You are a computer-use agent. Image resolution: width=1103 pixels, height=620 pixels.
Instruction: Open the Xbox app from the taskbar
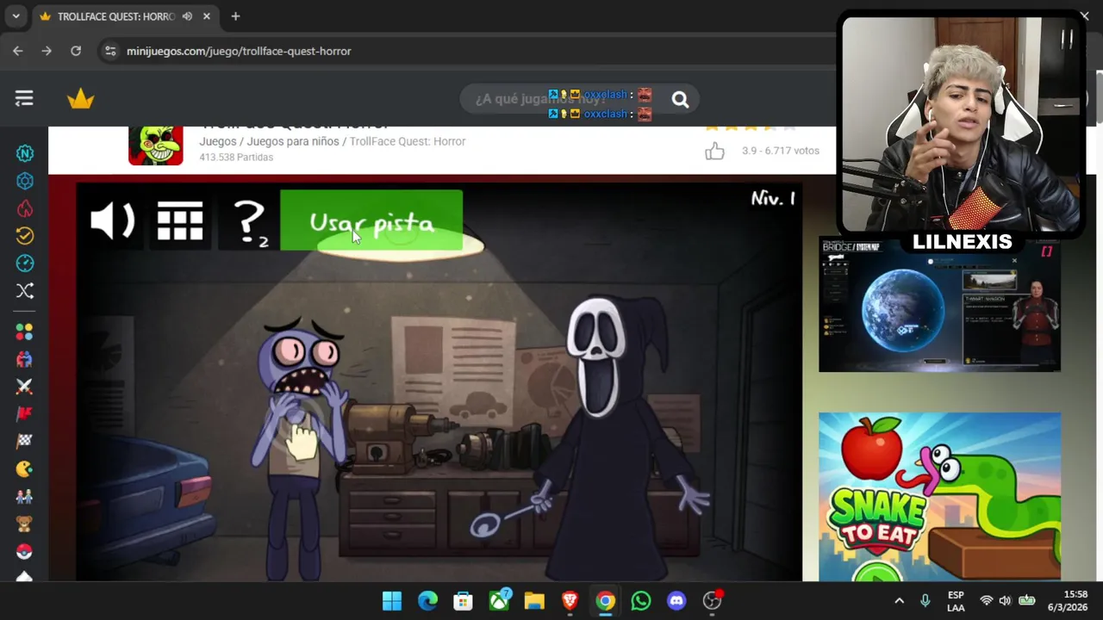coord(499,600)
